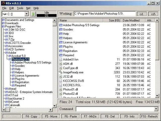This screenshot has height=121, width=161.
Task: Open the Command history dropdown arrow
Action: (x=156, y=109)
